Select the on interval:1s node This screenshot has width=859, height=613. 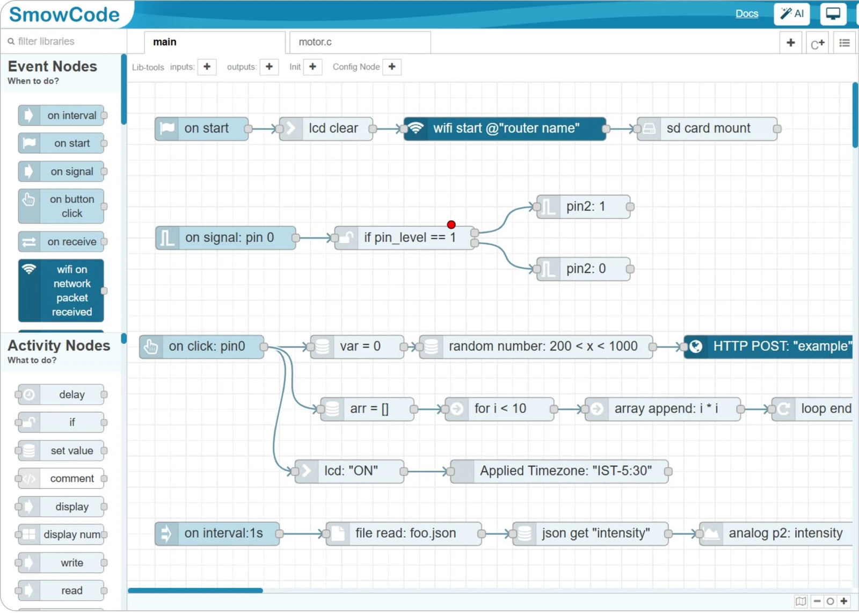click(217, 533)
